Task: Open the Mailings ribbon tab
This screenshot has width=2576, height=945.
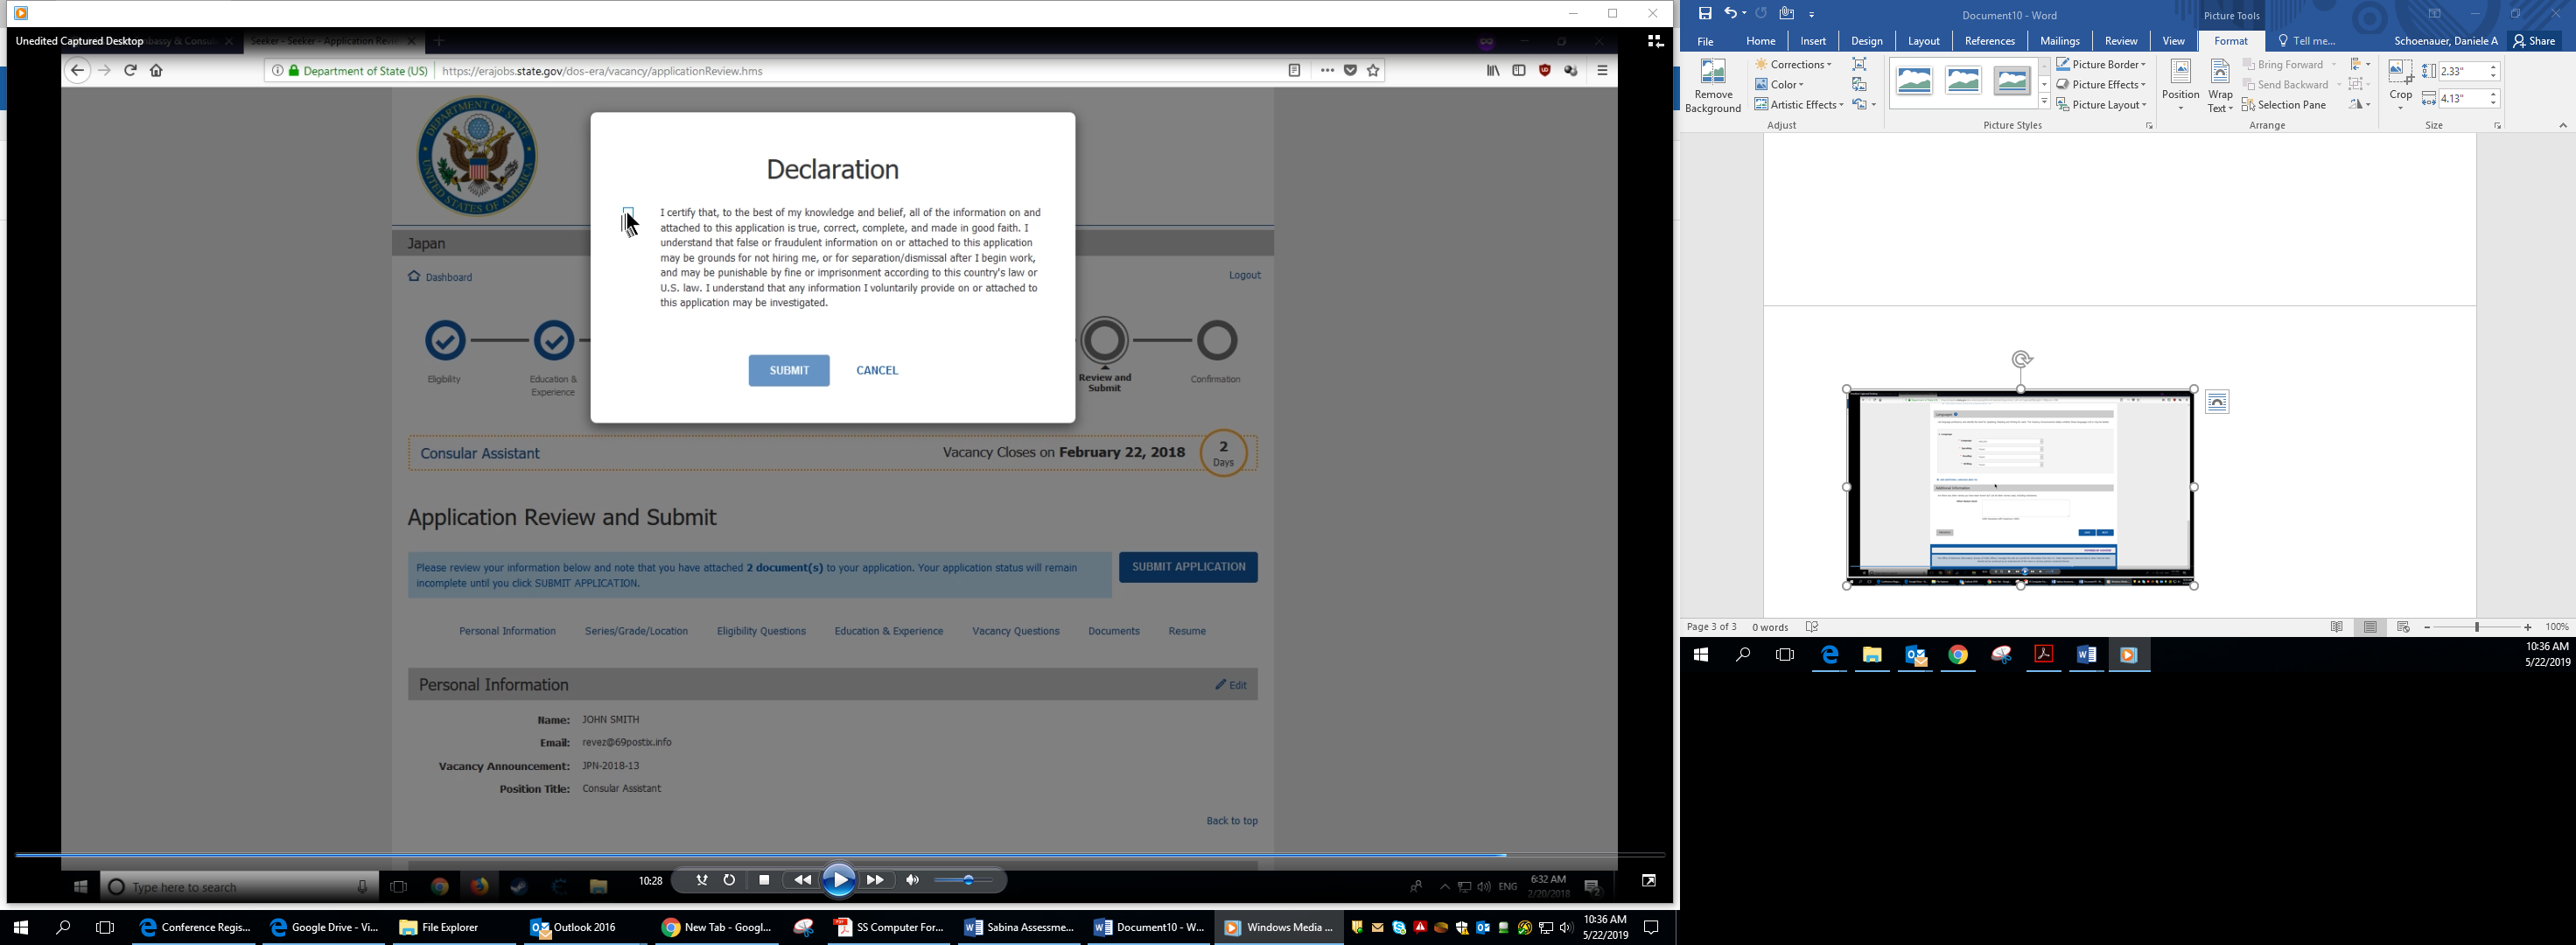Action: [x=2058, y=41]
